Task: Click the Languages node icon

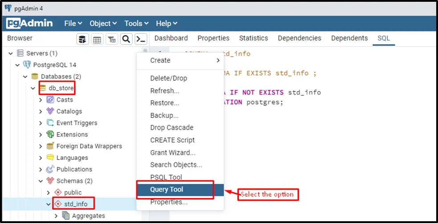Action: (x=50, y=158)
